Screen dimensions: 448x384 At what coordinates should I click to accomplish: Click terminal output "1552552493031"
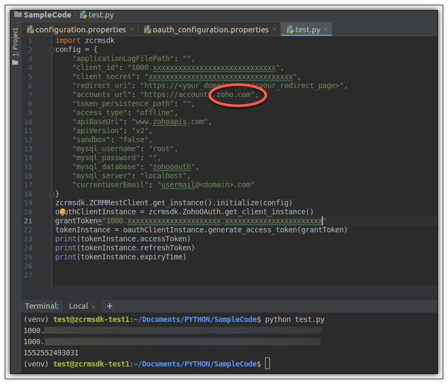[51, 353]
